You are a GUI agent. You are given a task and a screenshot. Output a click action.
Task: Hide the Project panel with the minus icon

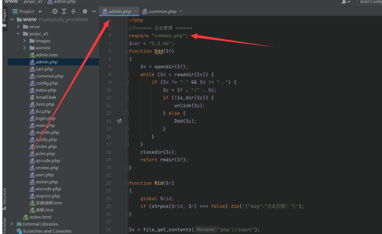pos(94,11)
